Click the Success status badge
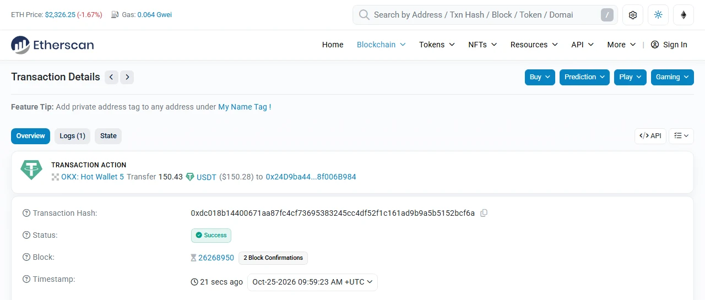This screenshot has width=705, height=300. (x=211, y=236)
